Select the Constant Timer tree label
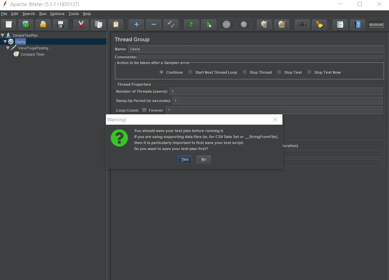This screenshot has height=280, width=389. 33,54
